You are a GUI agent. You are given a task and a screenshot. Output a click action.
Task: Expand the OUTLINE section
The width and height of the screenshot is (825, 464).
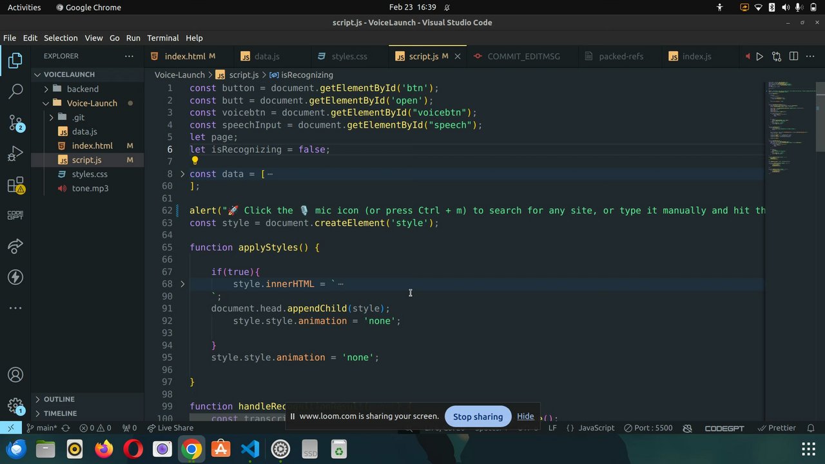click(59, 399)
